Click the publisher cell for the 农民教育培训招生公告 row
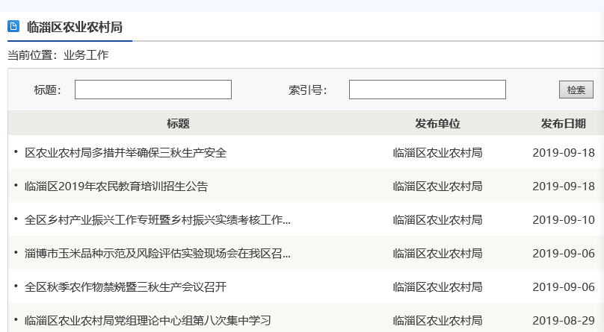Screen dimensions: 604x332 tap(437, 187)
